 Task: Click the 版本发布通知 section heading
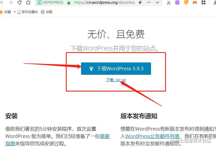(139, 116)
